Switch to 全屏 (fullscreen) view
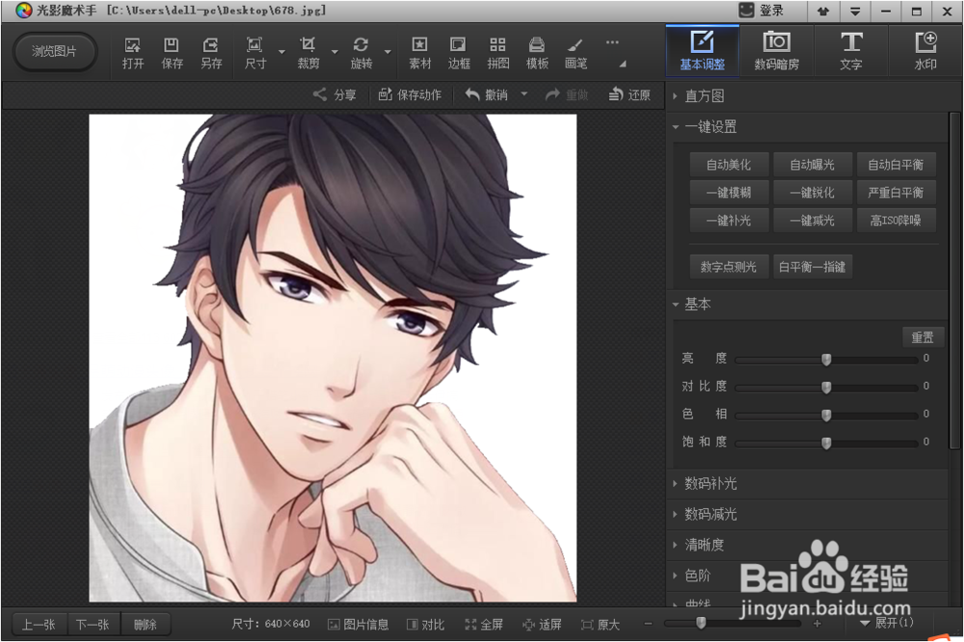 coord(485,625)
